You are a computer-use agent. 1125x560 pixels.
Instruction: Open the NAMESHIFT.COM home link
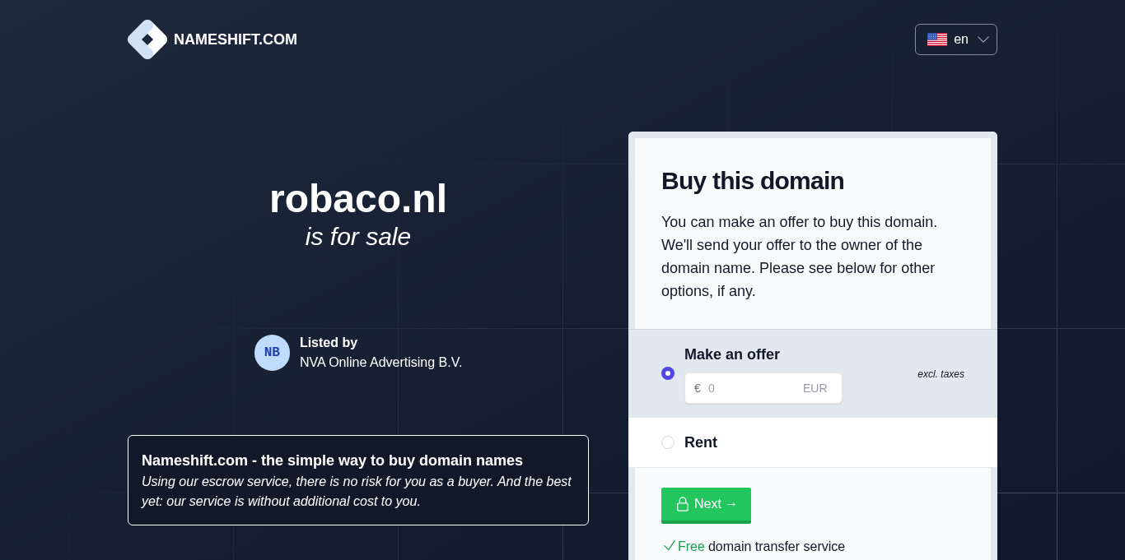pos(235,39)
